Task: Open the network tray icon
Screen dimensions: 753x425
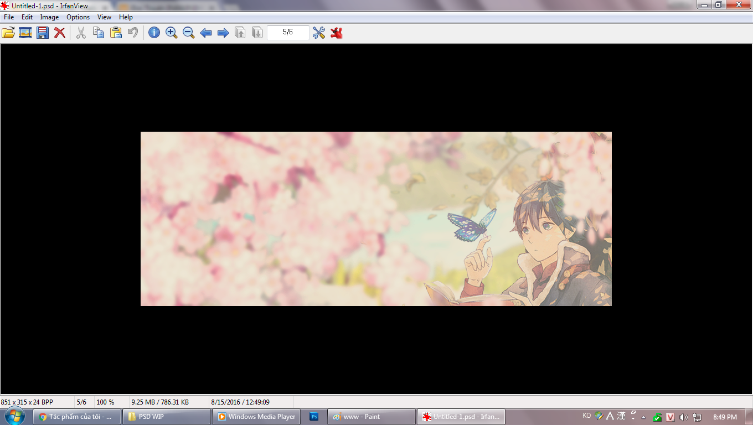Action: 697,417
